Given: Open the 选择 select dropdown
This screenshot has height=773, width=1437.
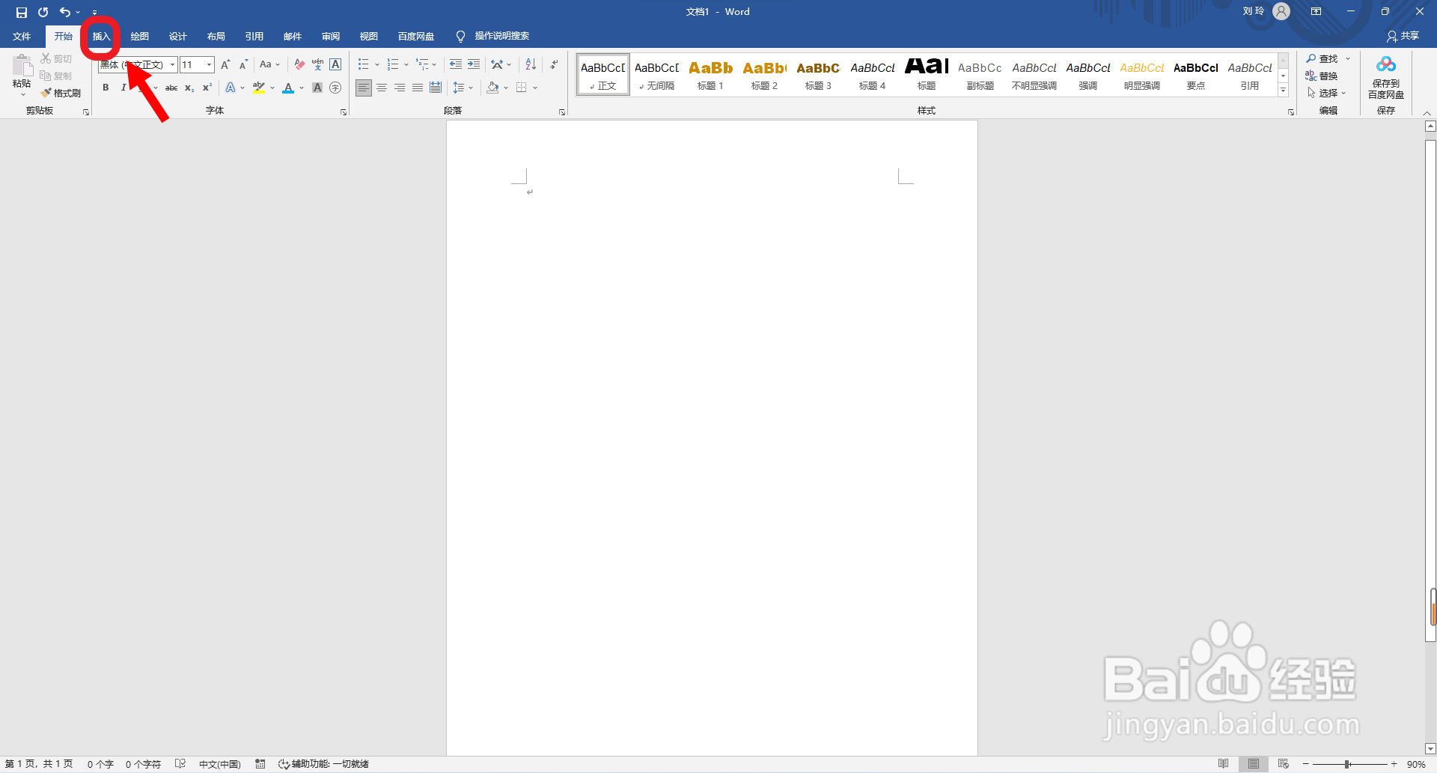Looking at the screenshot, I should [x=1326, y=93].
